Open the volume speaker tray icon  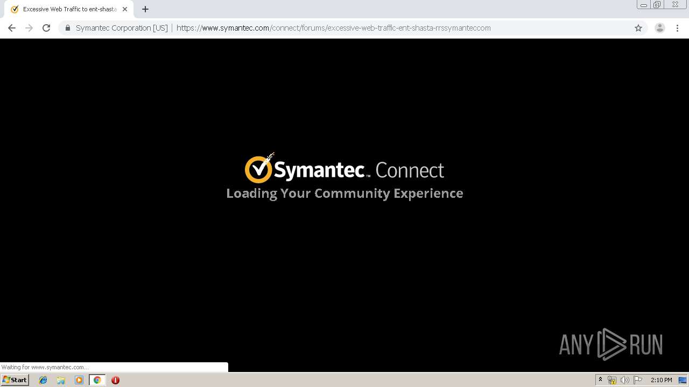[x=624, y=380]
